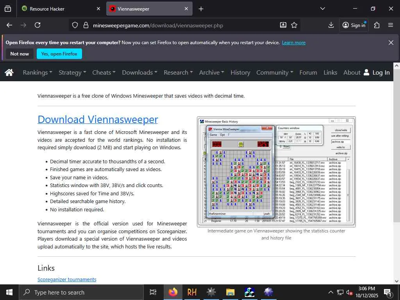This screenshot has width=400, height=300.
Task: Expand the Cheats dropdown menu
Action: click(104, 72)
